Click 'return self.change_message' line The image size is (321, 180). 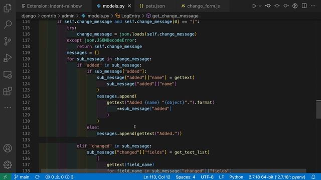[x=109, y=46]
